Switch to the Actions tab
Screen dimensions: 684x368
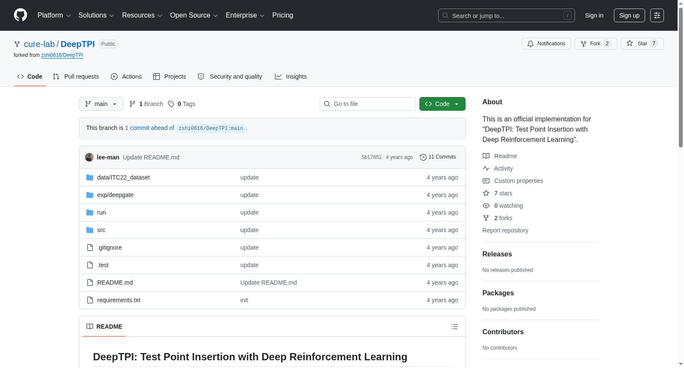point(126,77)
